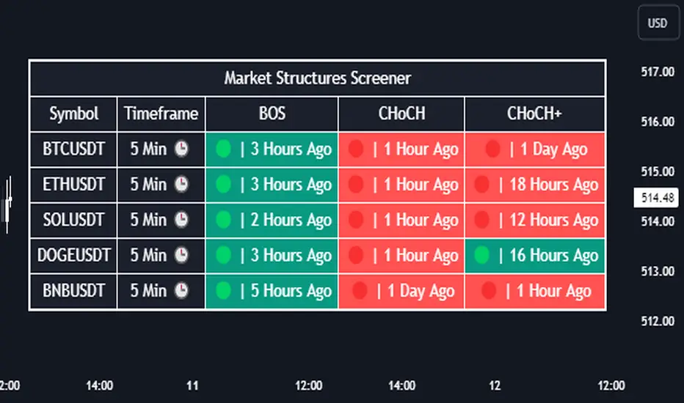The image size is (684, 403).
Task: Click the BNBUSDT symbol cell
Action: point(73,291)
